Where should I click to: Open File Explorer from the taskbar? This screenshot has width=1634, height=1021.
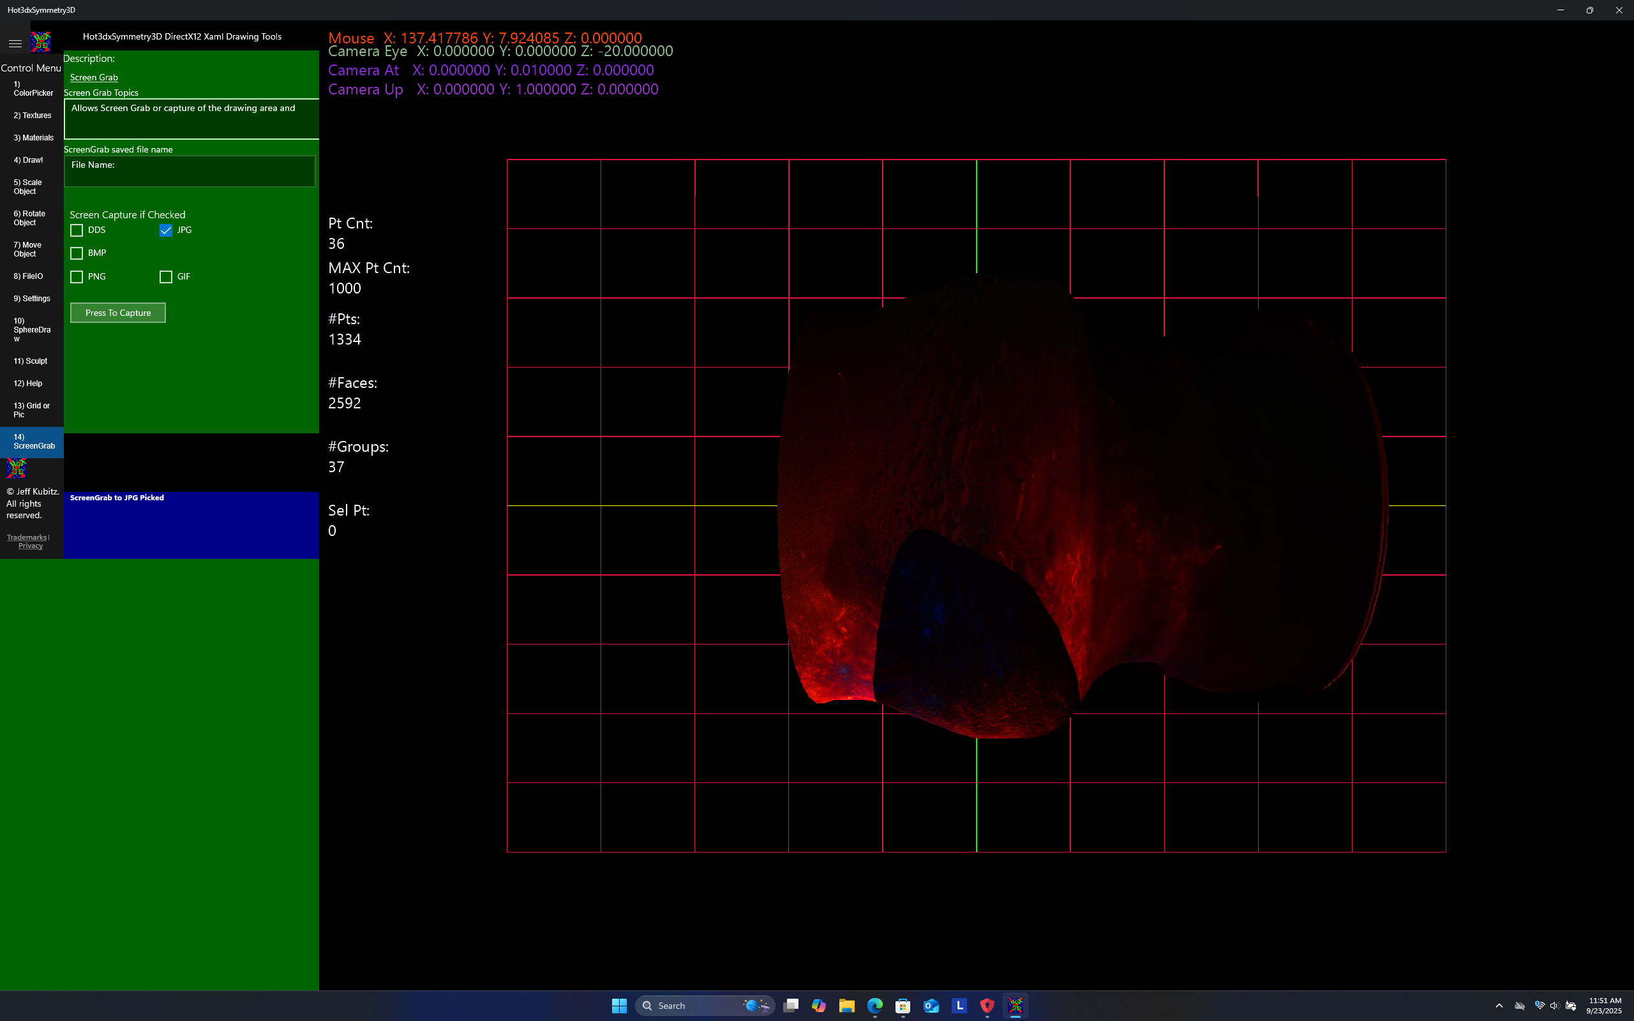coord(847,1006)
